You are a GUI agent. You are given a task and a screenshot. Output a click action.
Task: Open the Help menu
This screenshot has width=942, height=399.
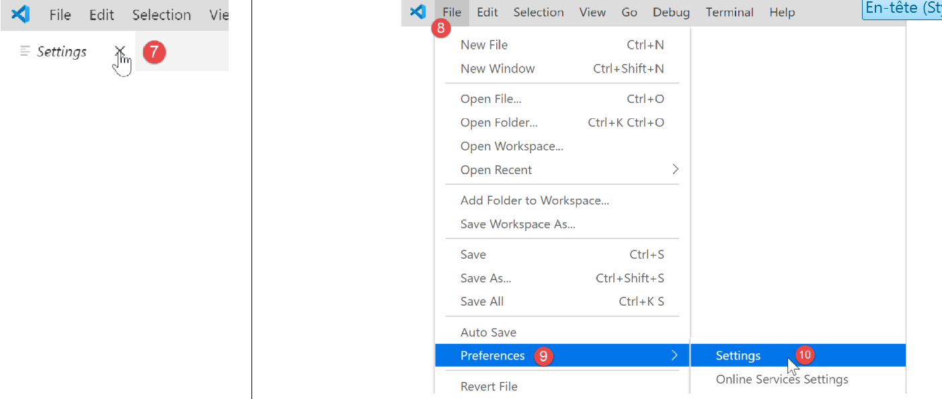(x=782, y=12)
